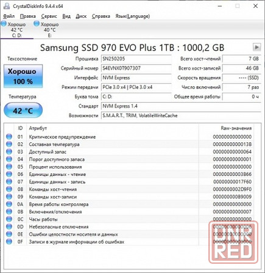
Task: Click the rotation rate field ---- (SSD)
Action: 242,78
